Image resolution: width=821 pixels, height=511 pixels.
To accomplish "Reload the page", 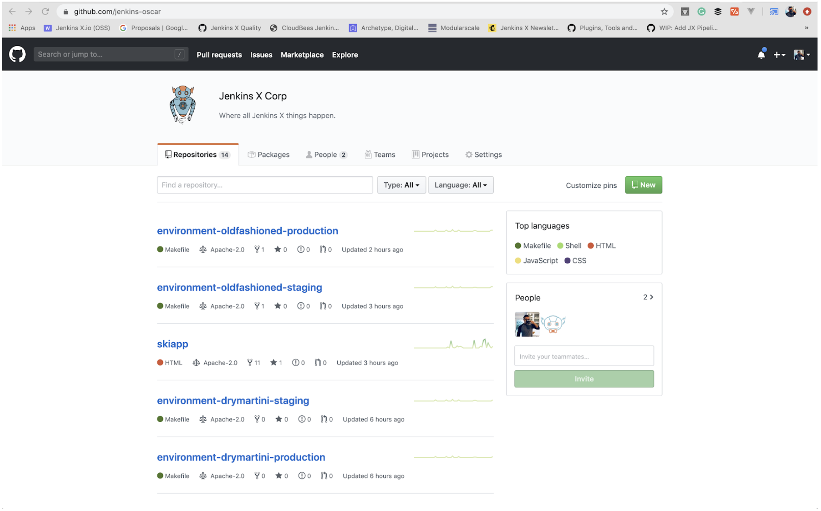I will 45,12.
